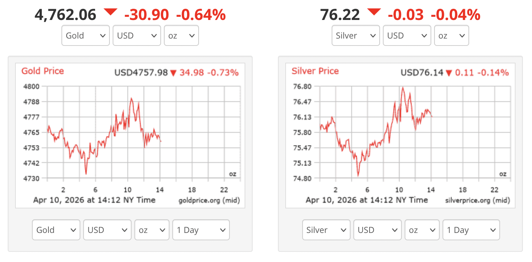This screenshot has width=532, height=262.
Task: Click the small red triangle next to USD4757.98
Action: [x=173, y=73]
